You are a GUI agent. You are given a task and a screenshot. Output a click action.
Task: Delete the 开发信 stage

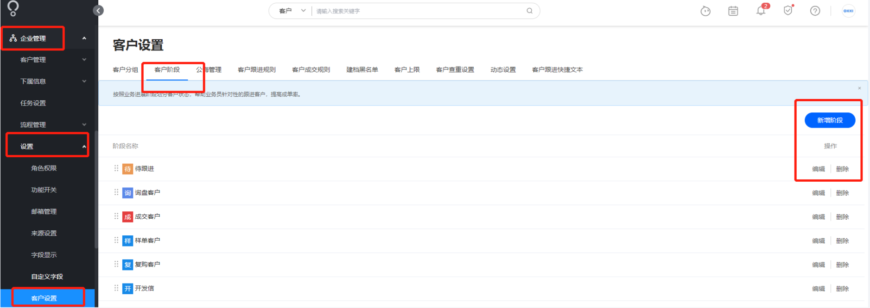click(842, 289)
